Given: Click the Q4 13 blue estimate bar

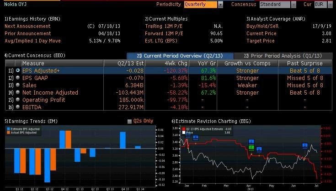Looking at the screenshot, I should tap(123, 140).
